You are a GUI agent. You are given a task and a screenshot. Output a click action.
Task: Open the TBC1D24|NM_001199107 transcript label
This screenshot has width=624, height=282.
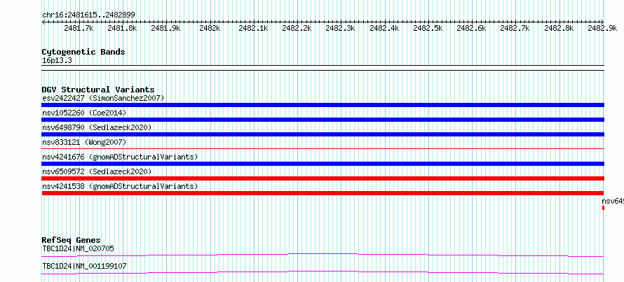(x=84, y=266)
